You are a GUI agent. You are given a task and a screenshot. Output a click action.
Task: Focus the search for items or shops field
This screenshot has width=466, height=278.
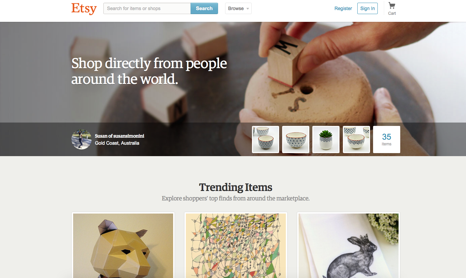(x=147, y=8)
